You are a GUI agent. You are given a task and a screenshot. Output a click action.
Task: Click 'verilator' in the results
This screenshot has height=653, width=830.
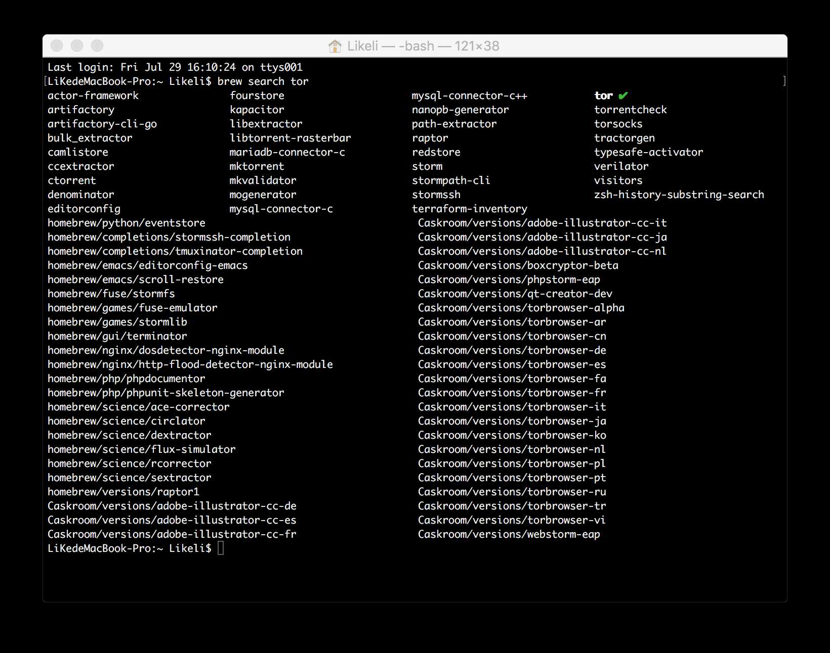621,166
